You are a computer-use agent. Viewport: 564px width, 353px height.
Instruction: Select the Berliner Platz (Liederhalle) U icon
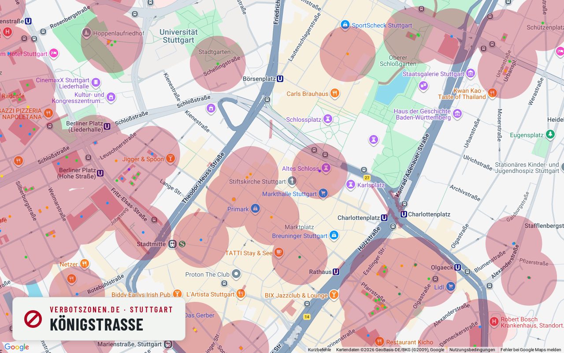pyautogui.click(x=107, y=126)
